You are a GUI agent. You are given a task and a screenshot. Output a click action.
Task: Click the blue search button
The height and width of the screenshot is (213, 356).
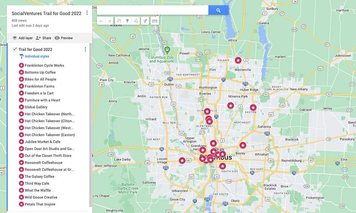pos(219,10)
